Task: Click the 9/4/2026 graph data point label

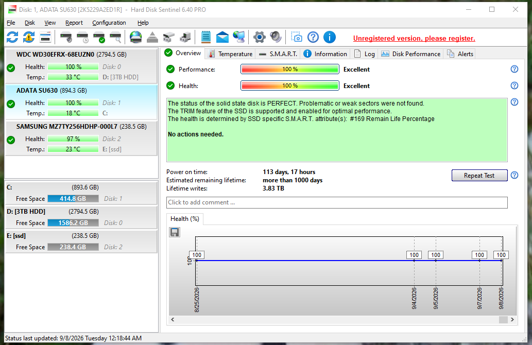Action: point(414,255)
